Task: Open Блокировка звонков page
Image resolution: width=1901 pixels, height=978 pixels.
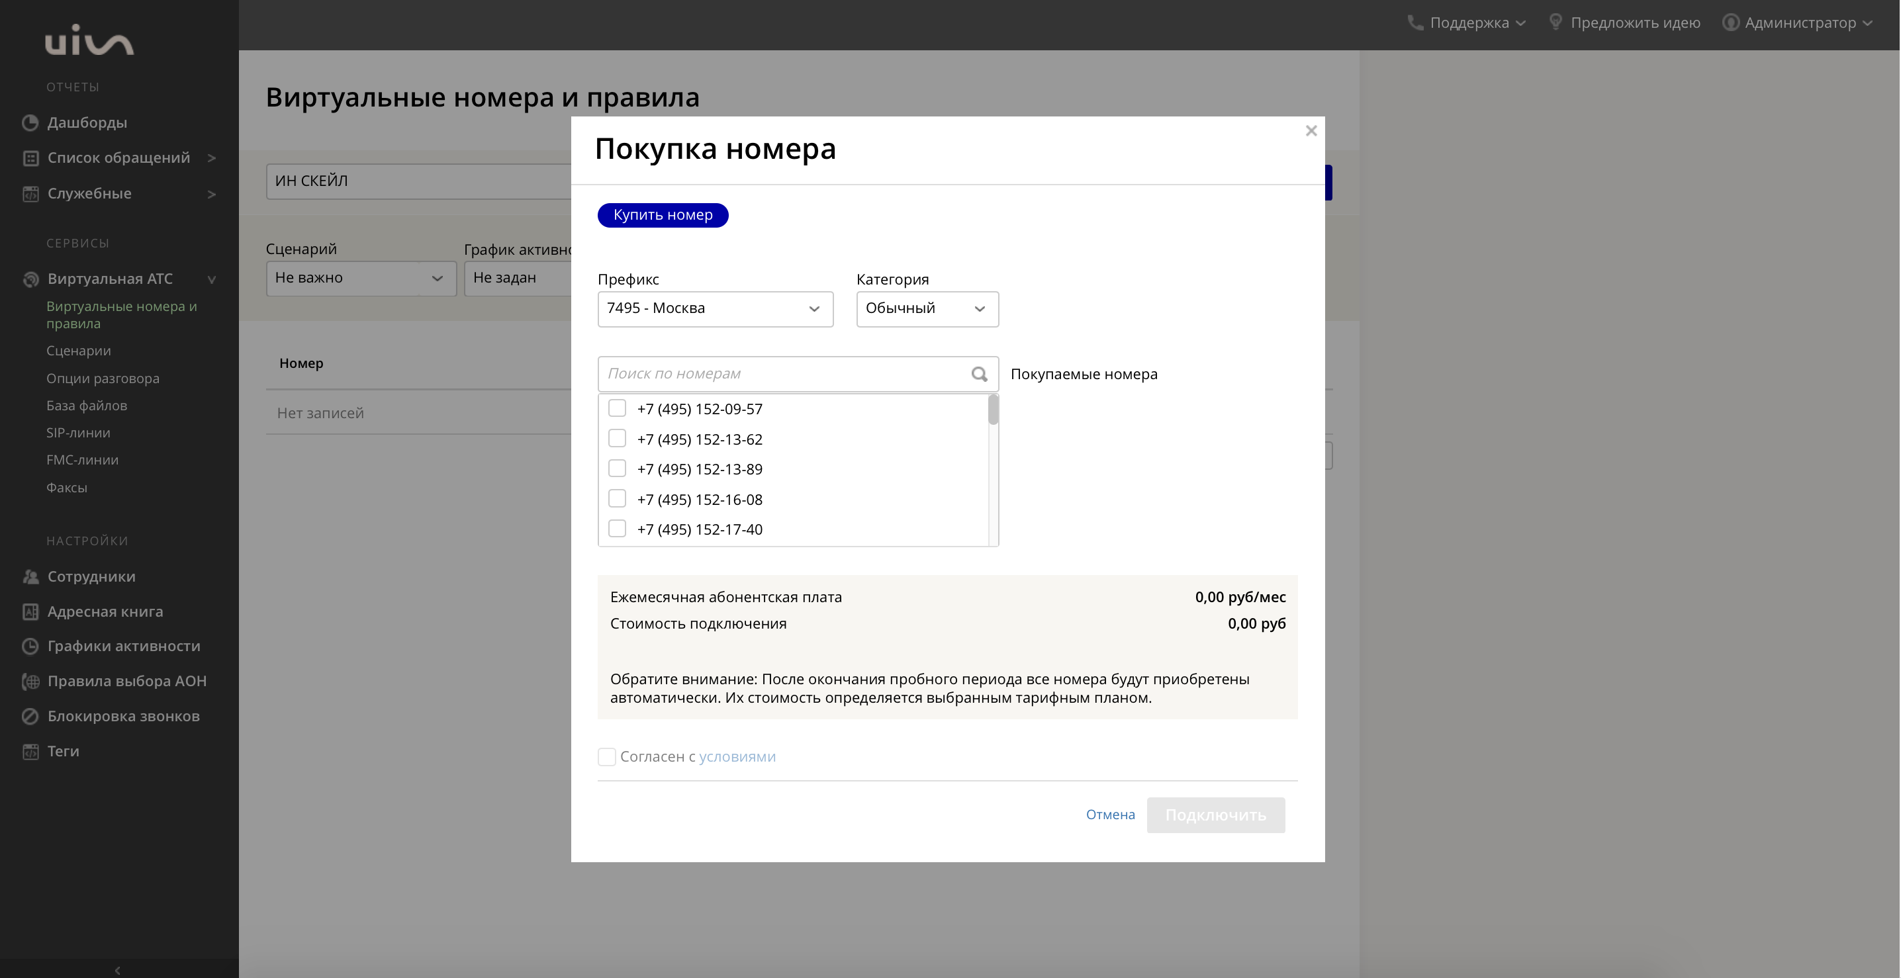Action: point(123,716)
